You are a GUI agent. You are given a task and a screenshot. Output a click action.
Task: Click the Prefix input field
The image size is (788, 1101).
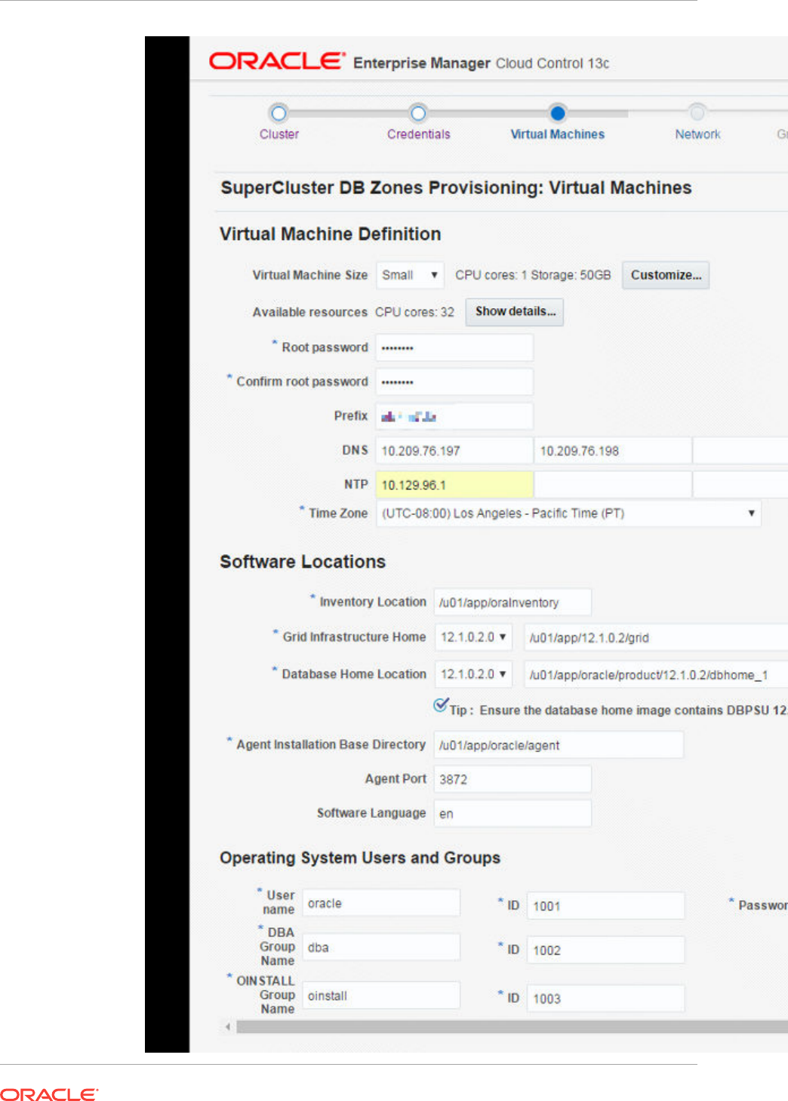(x=454, y=416)
